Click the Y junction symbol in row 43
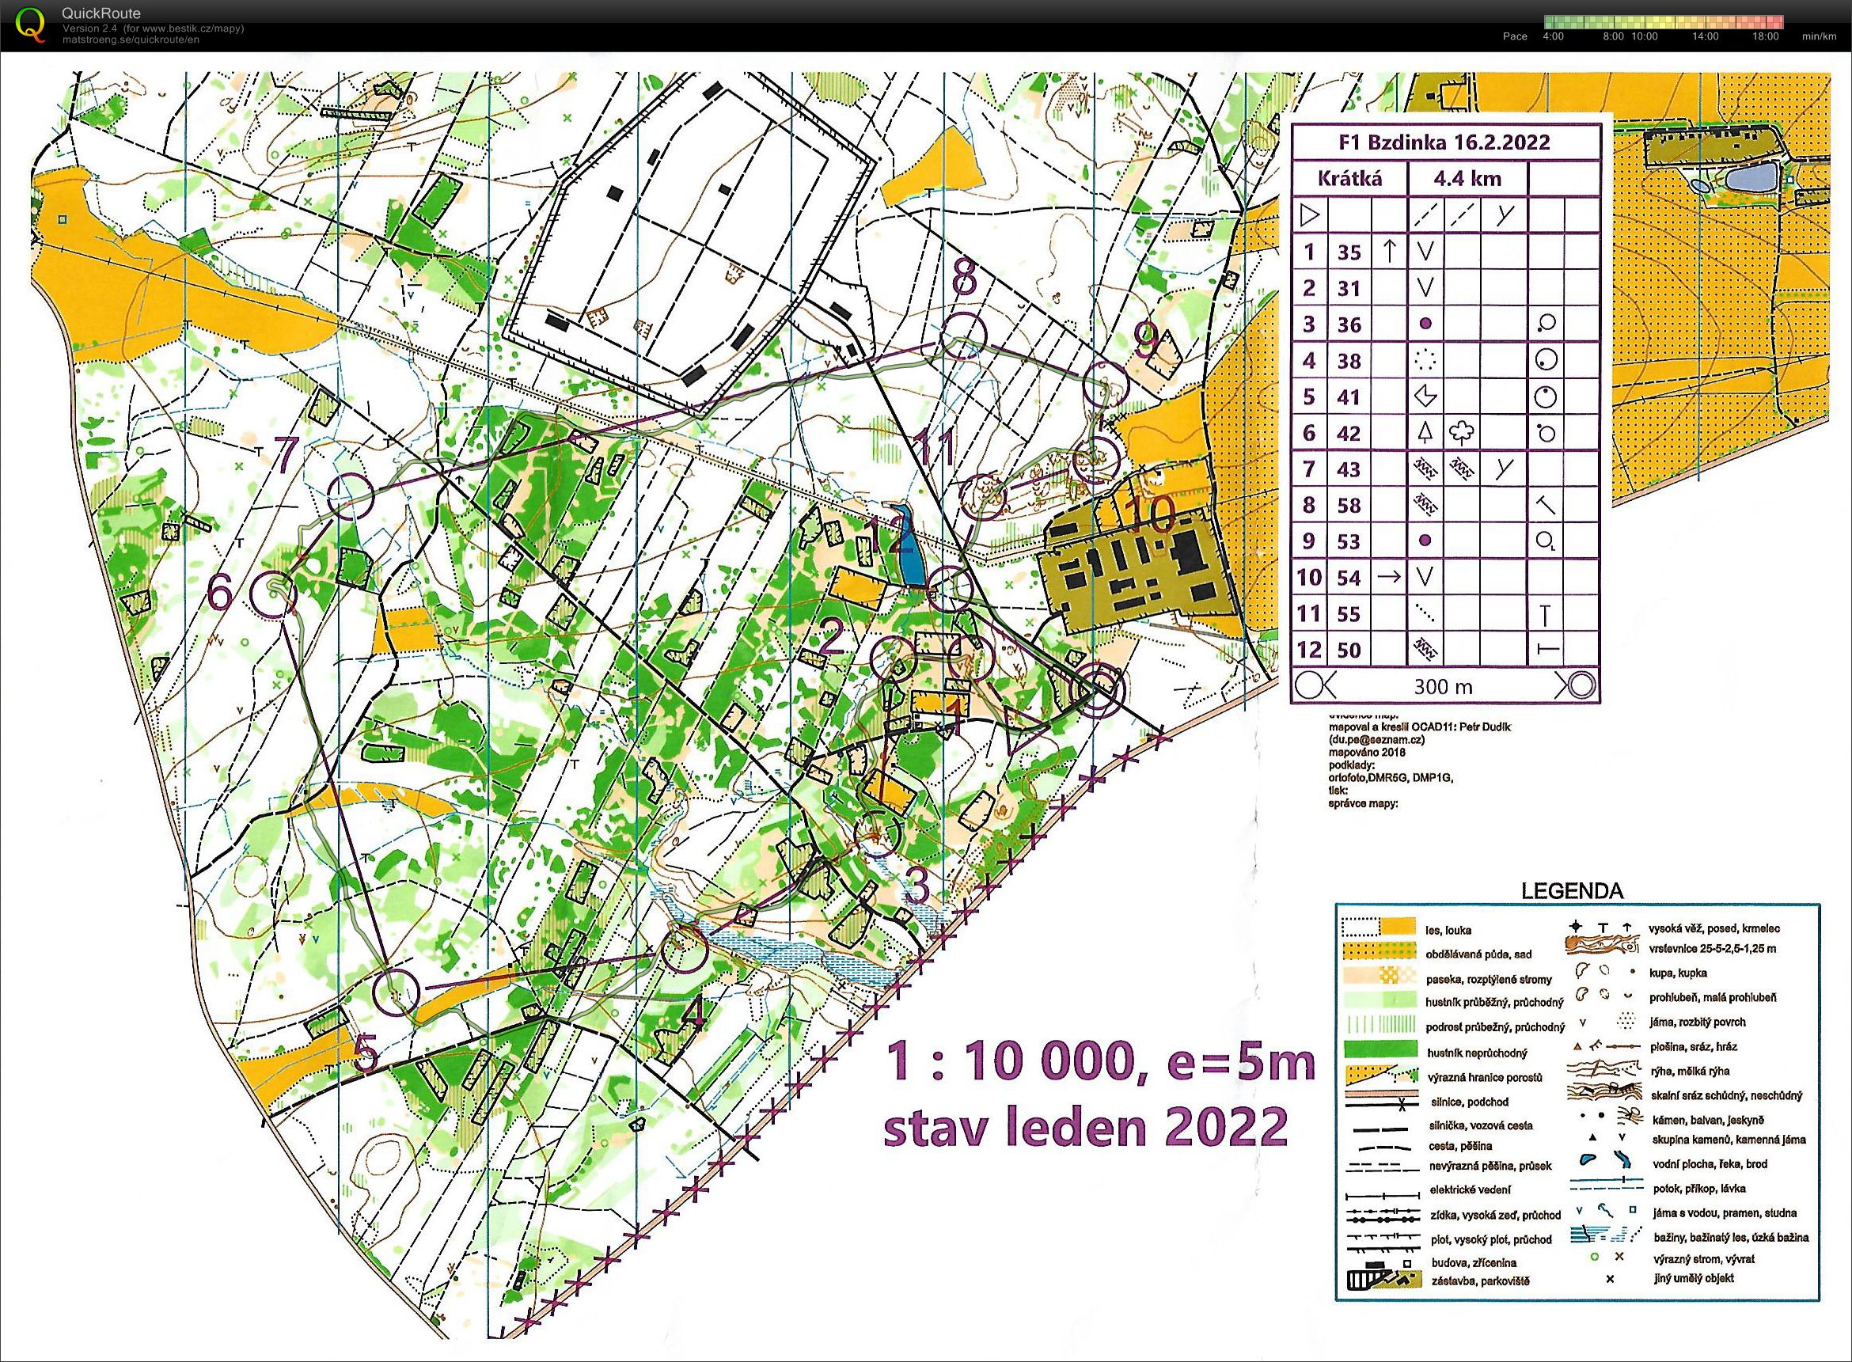The width and height of the screenshot is (1852, 1362). (x=1505, y=469)
